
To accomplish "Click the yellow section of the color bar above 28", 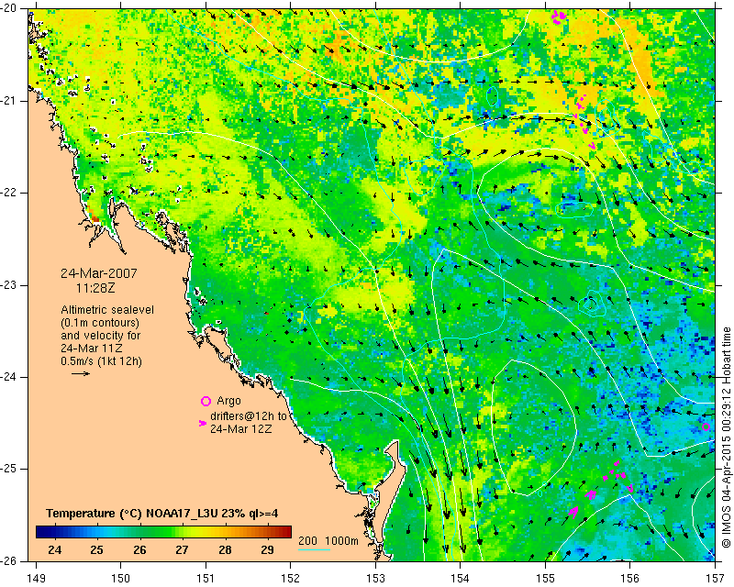I will click(x=225, y=532).
